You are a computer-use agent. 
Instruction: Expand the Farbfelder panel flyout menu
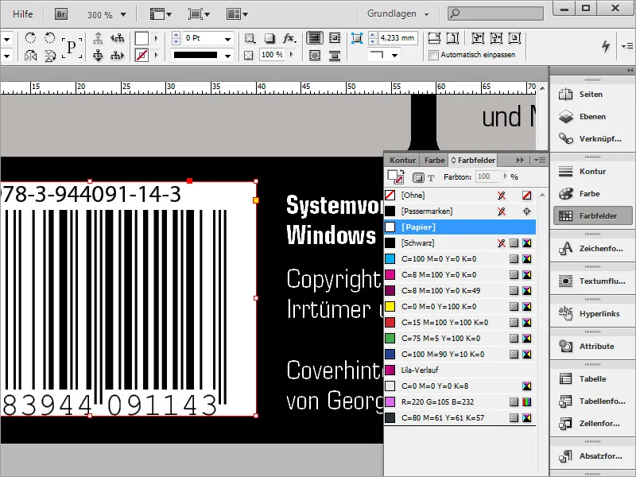[x=540, y=161]
